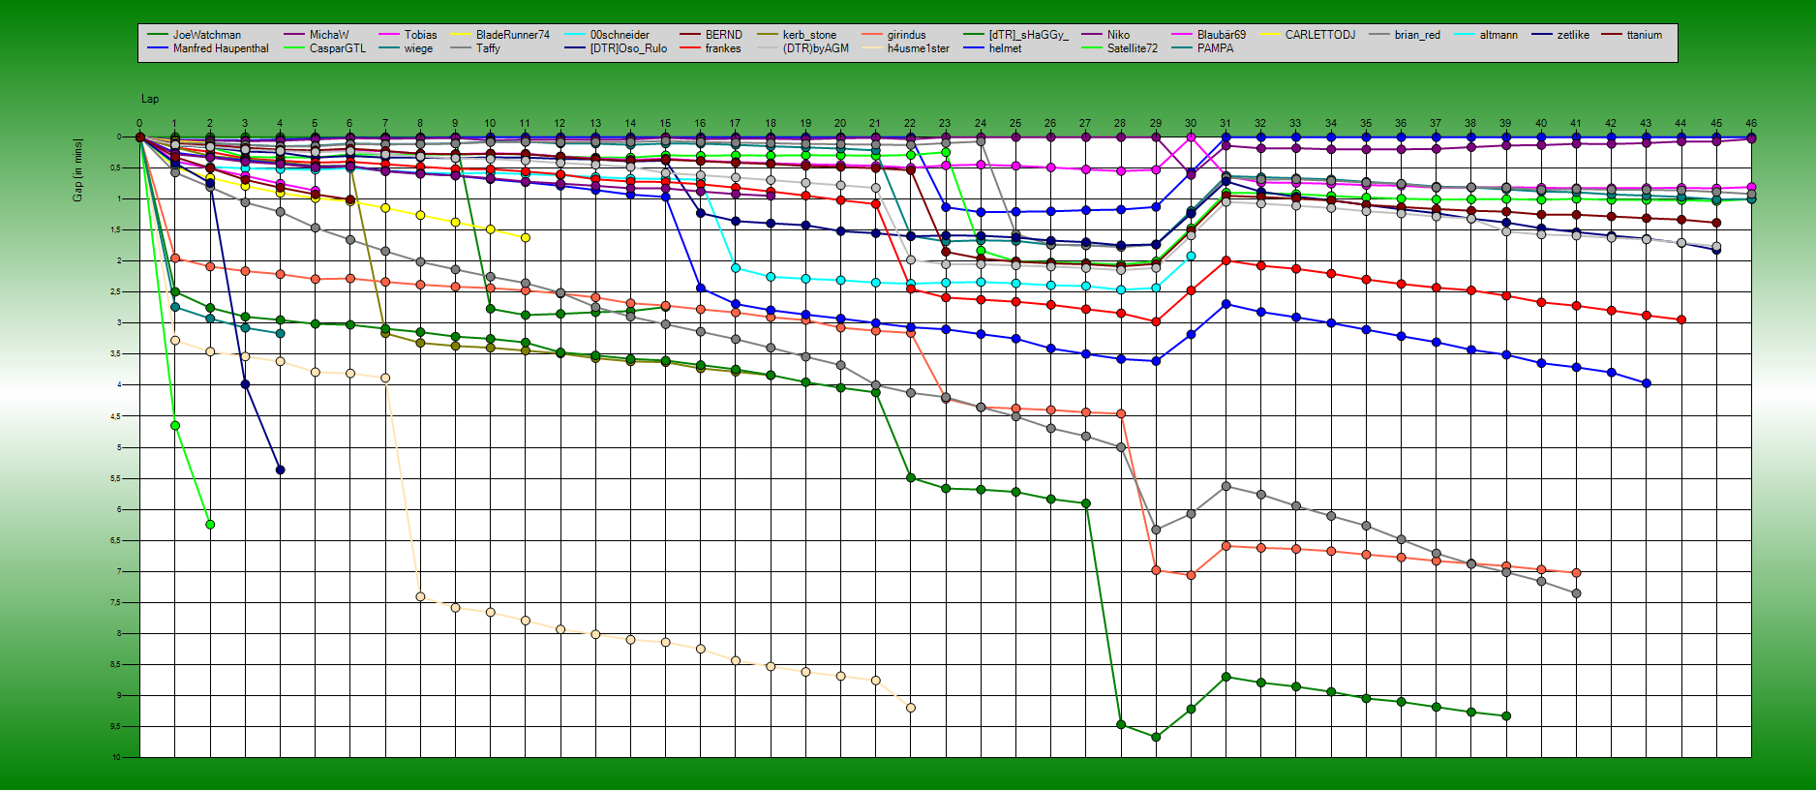Image resolution: width=1816 pixels, height=790 pixels.
Task: Select Satellite72 legend entry
Action: coord(1133,48)
